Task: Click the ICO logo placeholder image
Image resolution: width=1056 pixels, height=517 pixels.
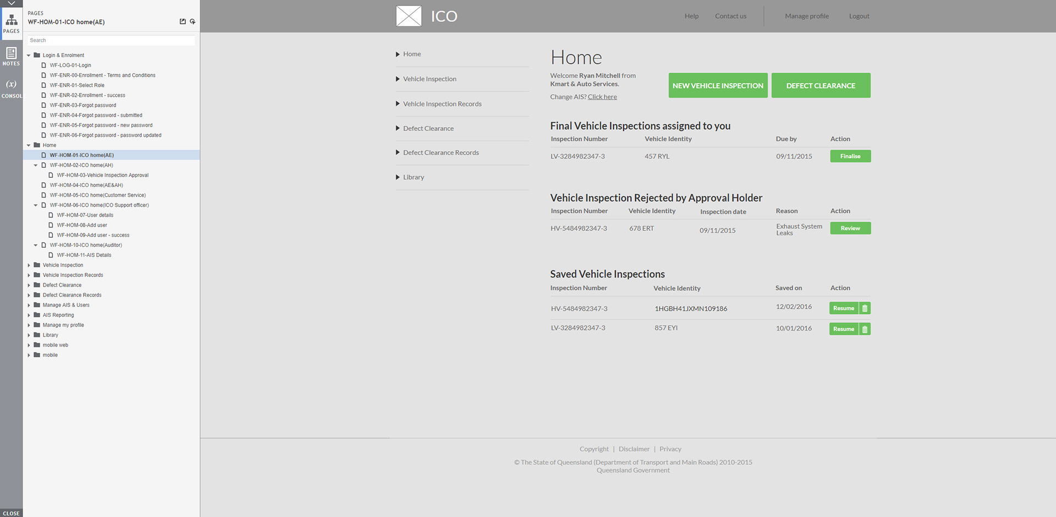Action: coord(409,16)
